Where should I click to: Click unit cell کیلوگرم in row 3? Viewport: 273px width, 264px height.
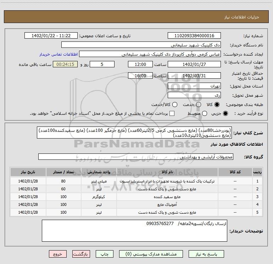click(99, 197)
